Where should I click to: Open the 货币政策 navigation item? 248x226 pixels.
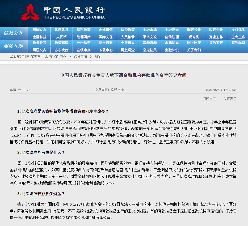83,30
